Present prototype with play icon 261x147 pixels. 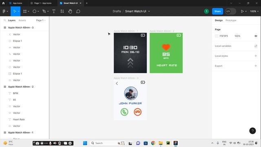[242, 11]
